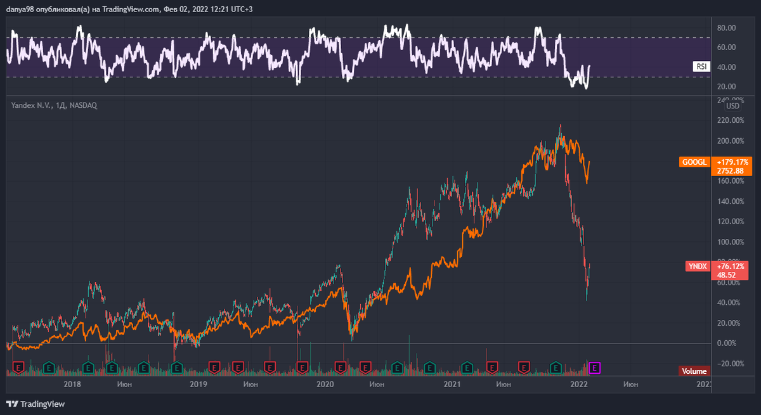Click RSI scale value 80.00
This screenshot has height=415, width=761.
[x=726, y=28]
